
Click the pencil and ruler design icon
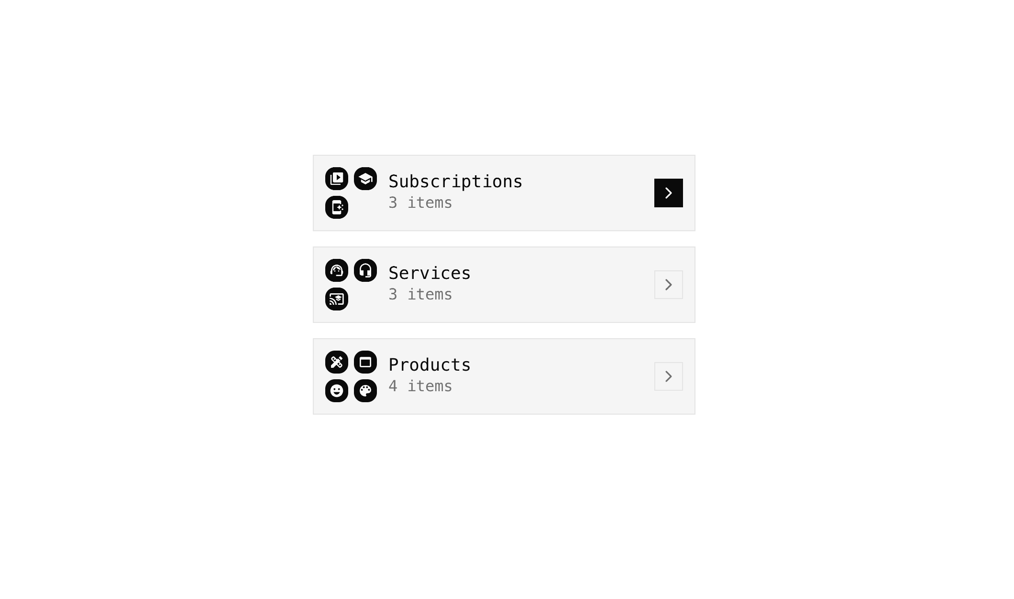[x=337, y=362]
